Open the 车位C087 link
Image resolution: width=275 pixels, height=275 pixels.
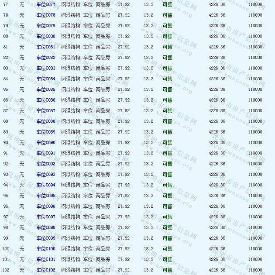[46, 110]
